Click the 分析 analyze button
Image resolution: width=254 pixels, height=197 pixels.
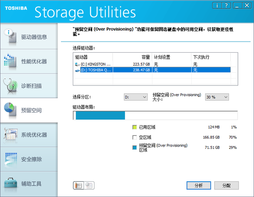[199, 185]
